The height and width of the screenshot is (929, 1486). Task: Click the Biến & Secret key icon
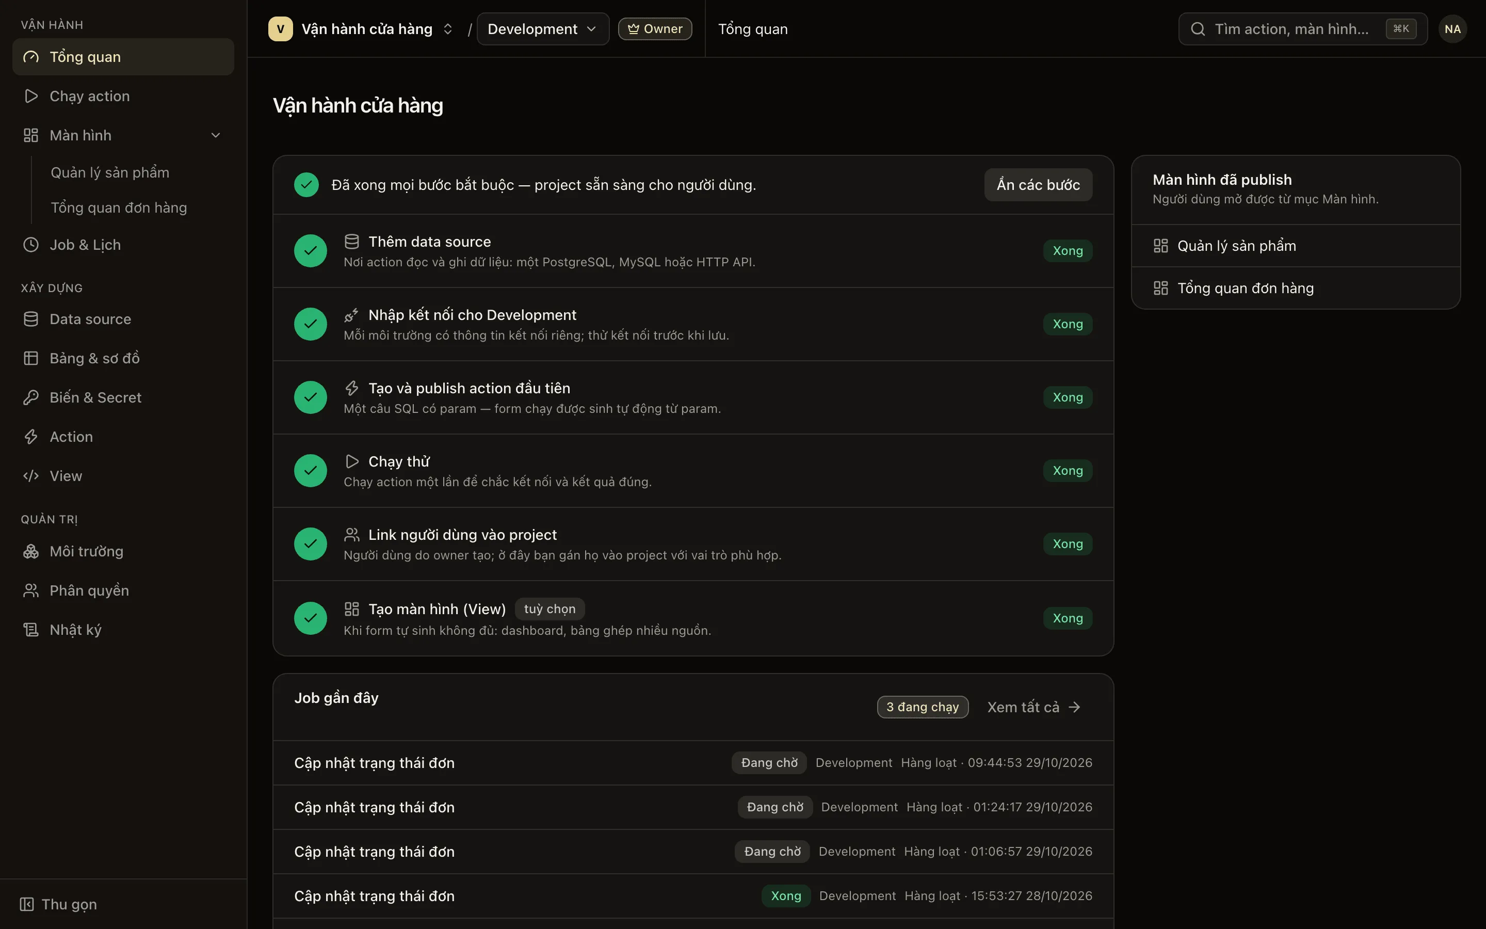[x=31, y=397]
